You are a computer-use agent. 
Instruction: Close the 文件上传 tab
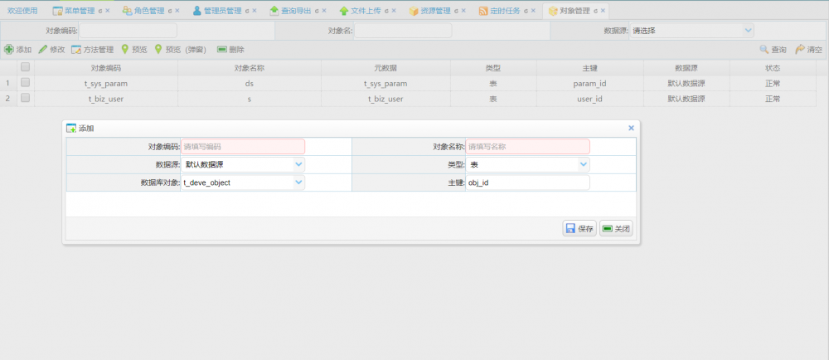point(394,11)
